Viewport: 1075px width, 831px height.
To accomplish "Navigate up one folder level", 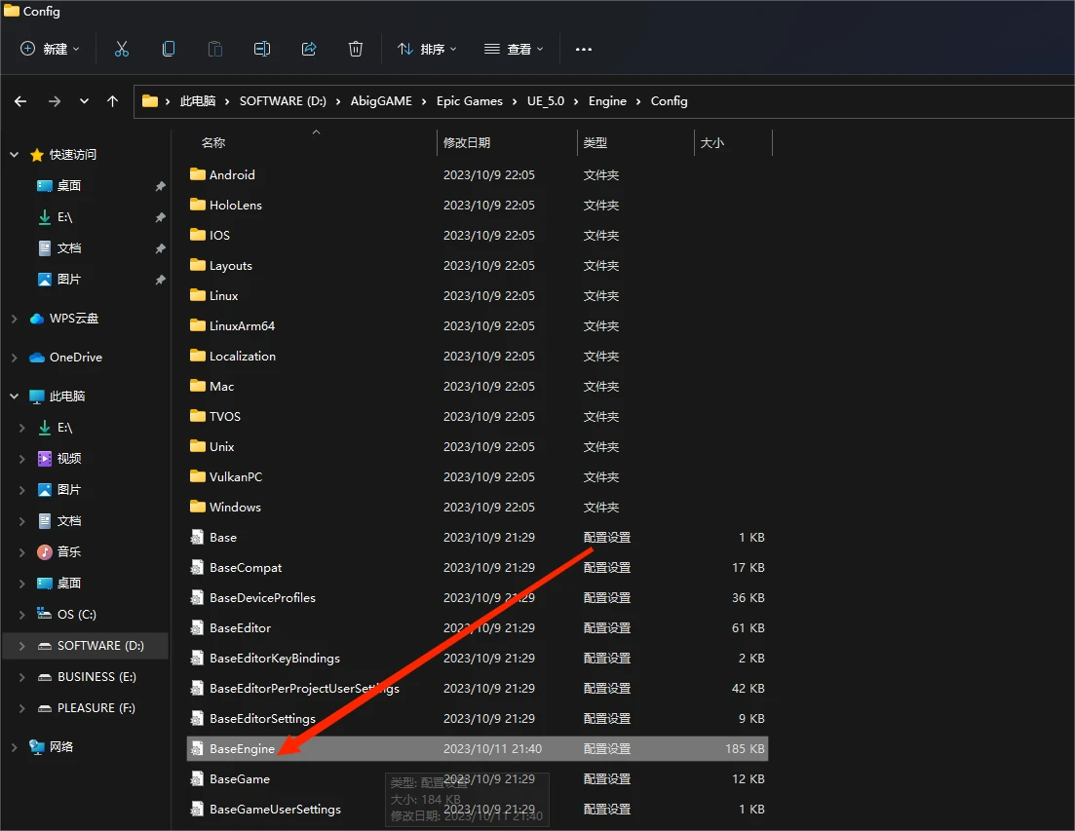I will click(x=112, y=101).
